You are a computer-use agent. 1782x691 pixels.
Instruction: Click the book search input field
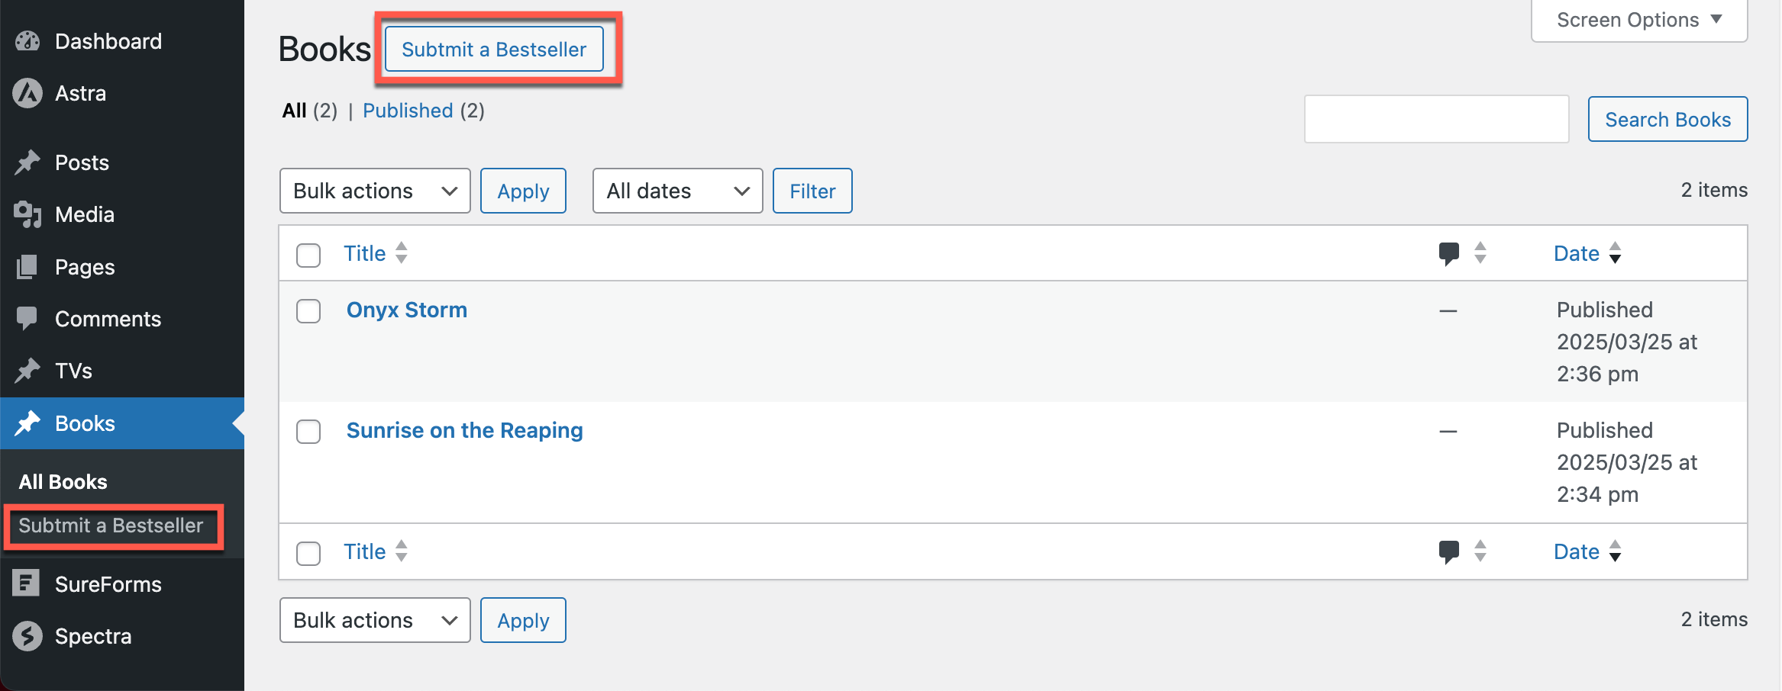click(1436, 119)
